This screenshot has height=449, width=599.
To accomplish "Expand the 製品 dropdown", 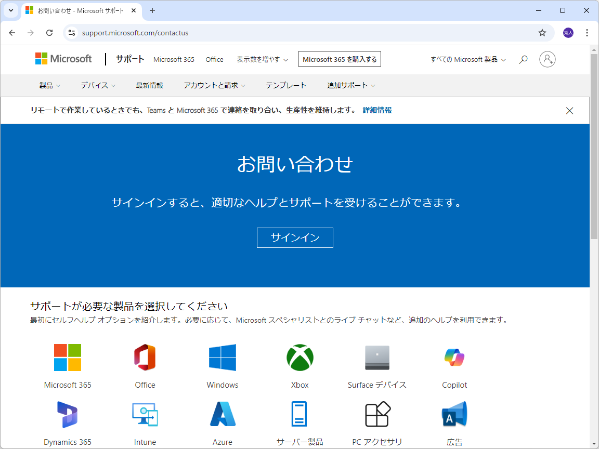I will pyautogui.click(x=50, y=85).
